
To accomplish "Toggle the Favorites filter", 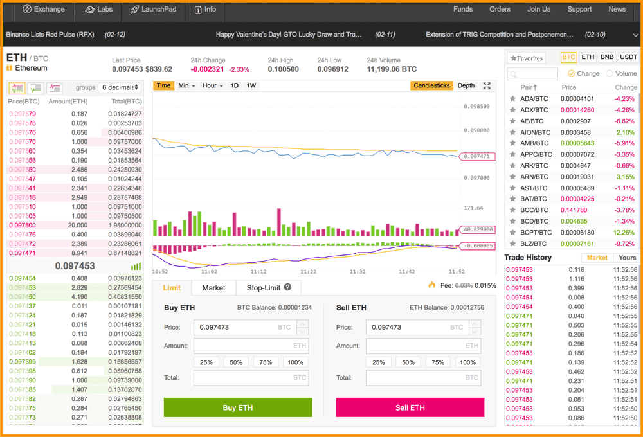I will (x=526, y=58).
